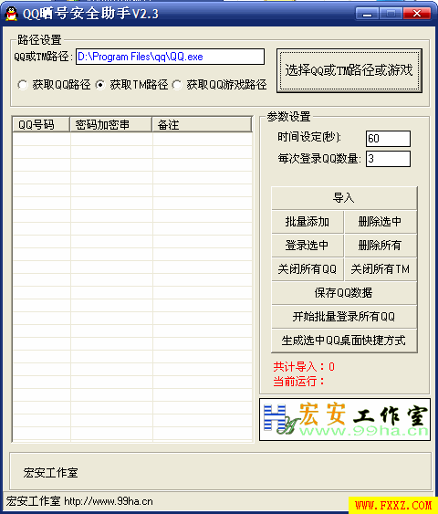This screenshot has width=438, height=514.
Task: Click the 删除所有 button
Action: pos(381,246)
